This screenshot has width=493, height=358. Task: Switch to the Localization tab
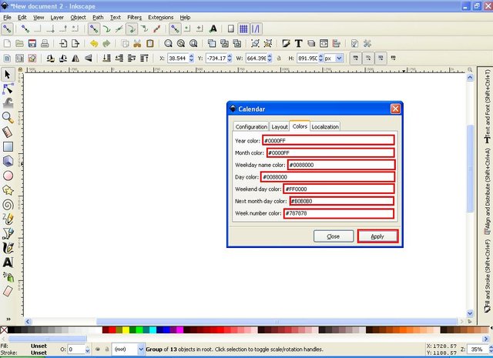click(x=325, y=127)
